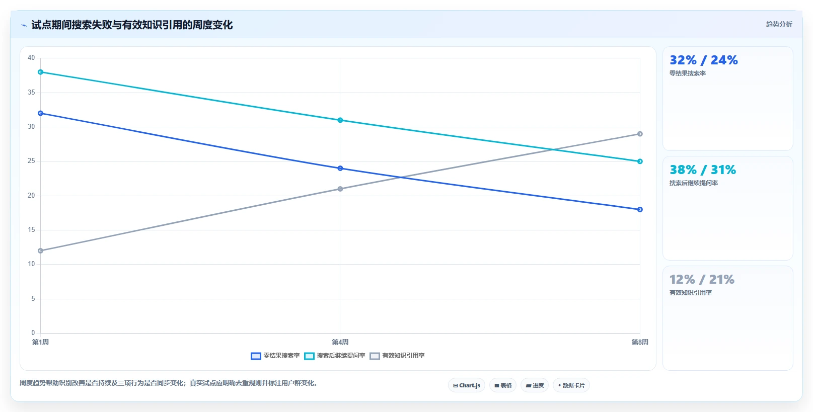The height and width of the screenshot is (412, 813).
Task: Click the 零结果搜索率 point at 第1周
Action: [x=41, y=113]
